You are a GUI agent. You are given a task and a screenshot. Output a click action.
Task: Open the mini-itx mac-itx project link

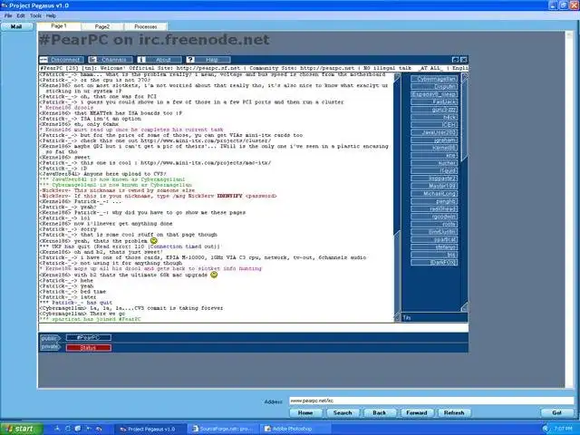tap(206, 163)
